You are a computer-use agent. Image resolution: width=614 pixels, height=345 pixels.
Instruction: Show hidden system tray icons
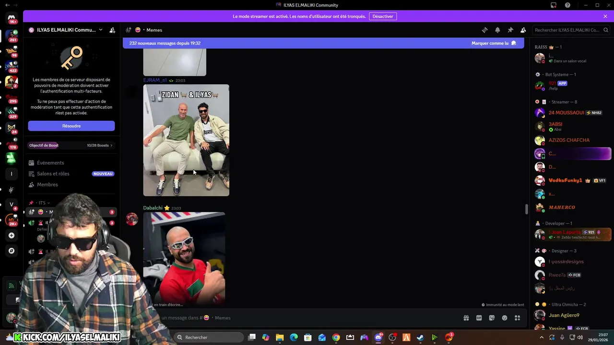tap(542, 337)
